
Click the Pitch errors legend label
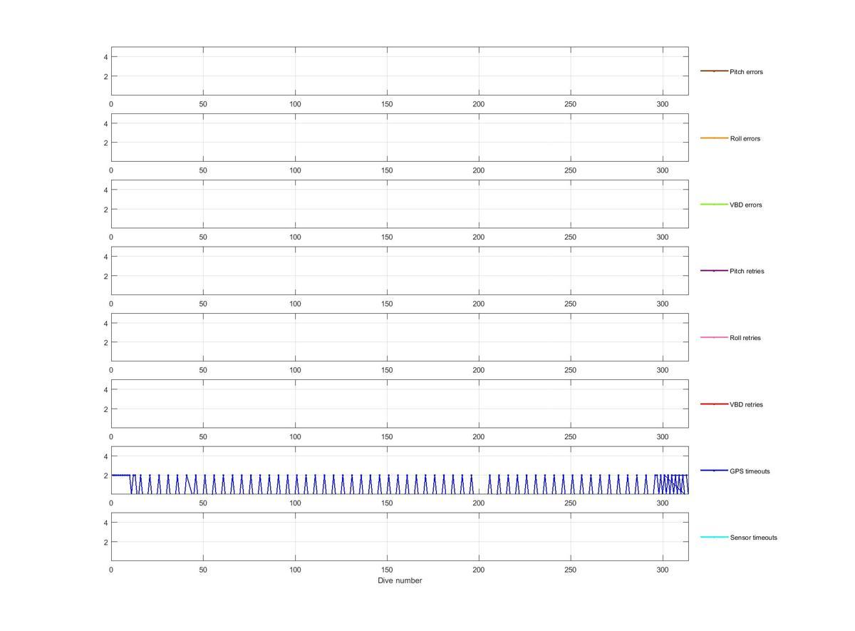(x=746, y=72)
